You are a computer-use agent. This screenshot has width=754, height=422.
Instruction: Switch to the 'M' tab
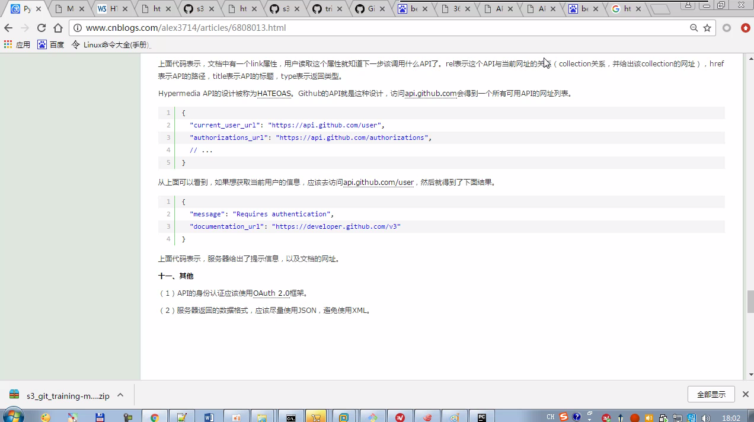click(x=68, y=9)
